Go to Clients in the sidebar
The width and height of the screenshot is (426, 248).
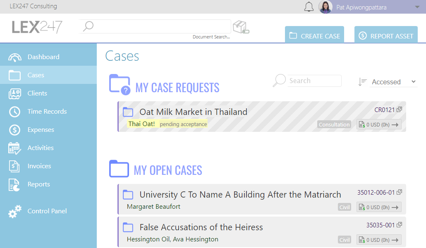tap(48, 93)
